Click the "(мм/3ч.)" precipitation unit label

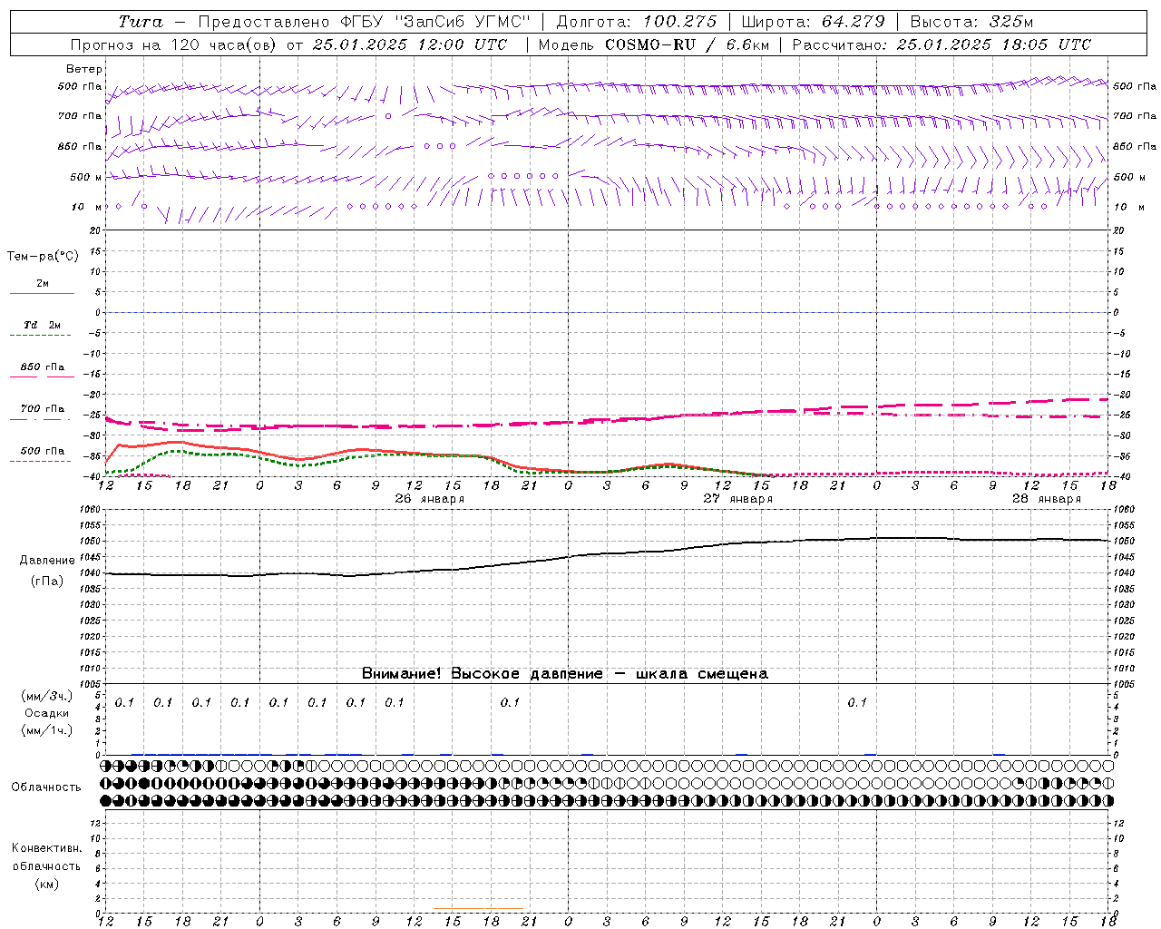pyautogui.click(x=46, y=696)
